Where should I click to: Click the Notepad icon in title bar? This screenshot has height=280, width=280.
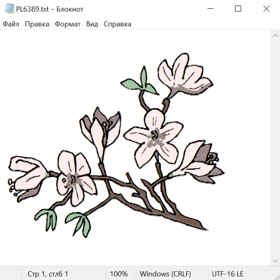point(9,9)
